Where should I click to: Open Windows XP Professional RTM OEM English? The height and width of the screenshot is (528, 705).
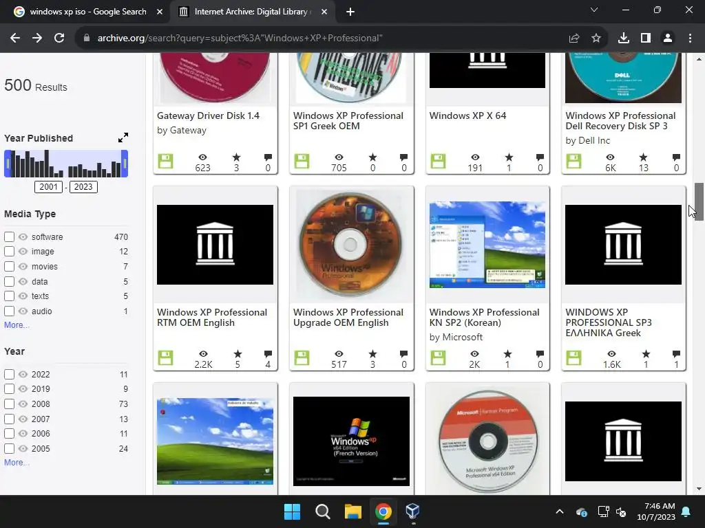(x=212, y=318)
